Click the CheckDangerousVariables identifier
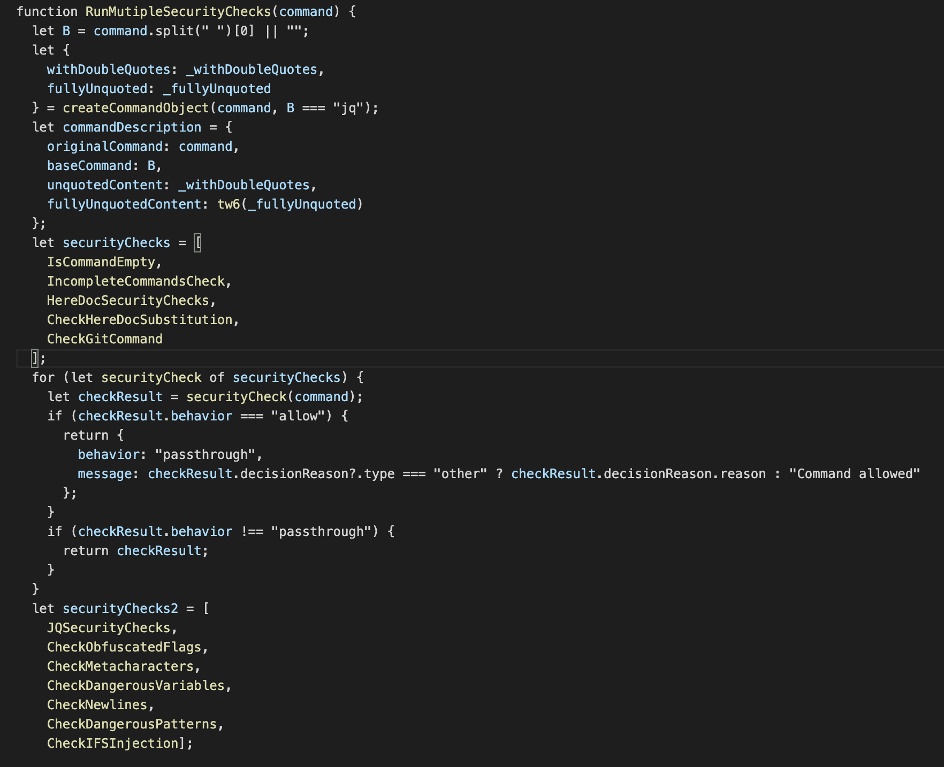944x767 pixels. tap(135, 686)
